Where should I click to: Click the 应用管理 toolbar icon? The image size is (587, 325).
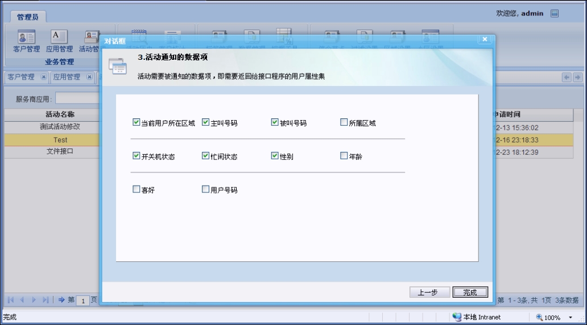(x=59, y=41)
